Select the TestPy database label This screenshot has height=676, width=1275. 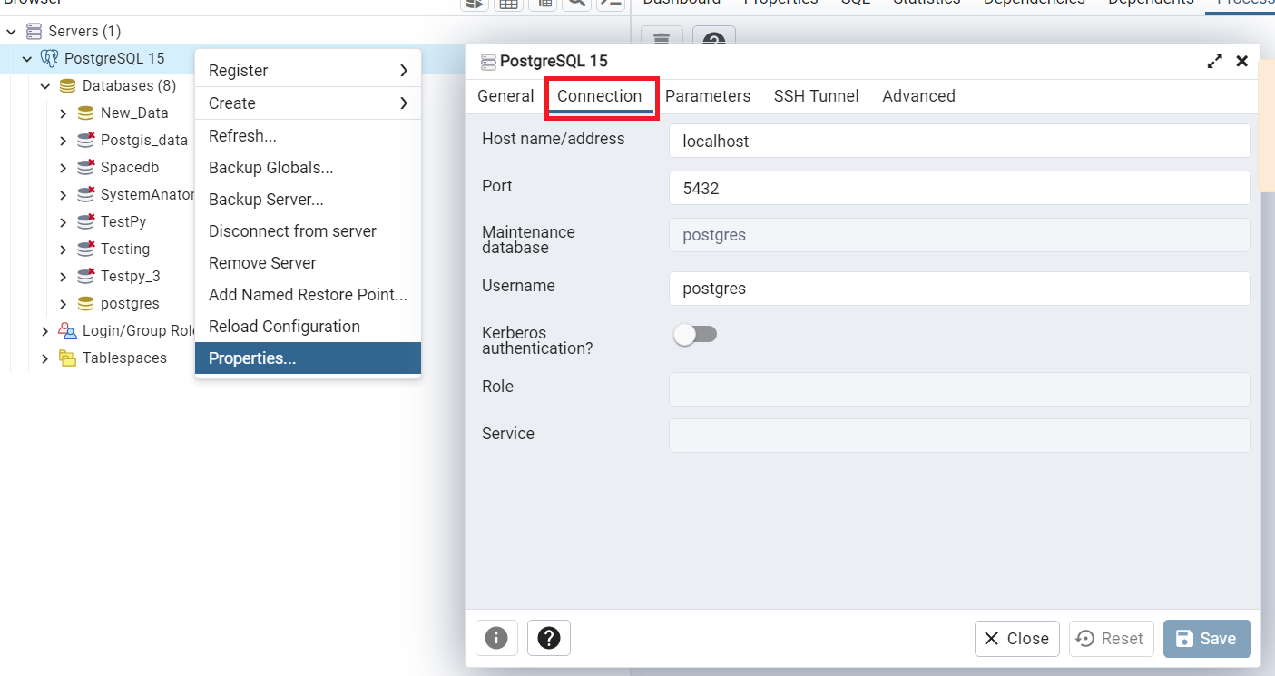pyautogui.click(x=123, y=222)
